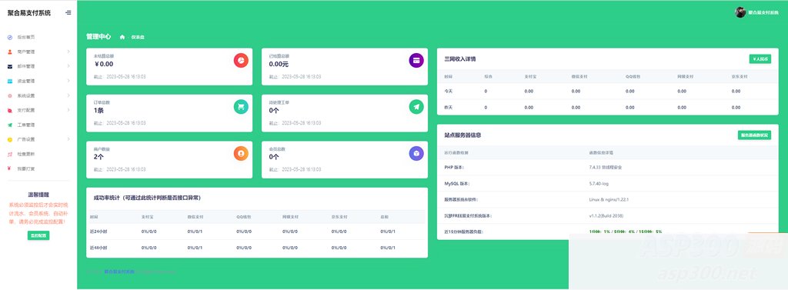Click the home icon in breadcrumb
The width and height of the screenshot is (788, 290).
pyautogui.click(x=122, y=37)
